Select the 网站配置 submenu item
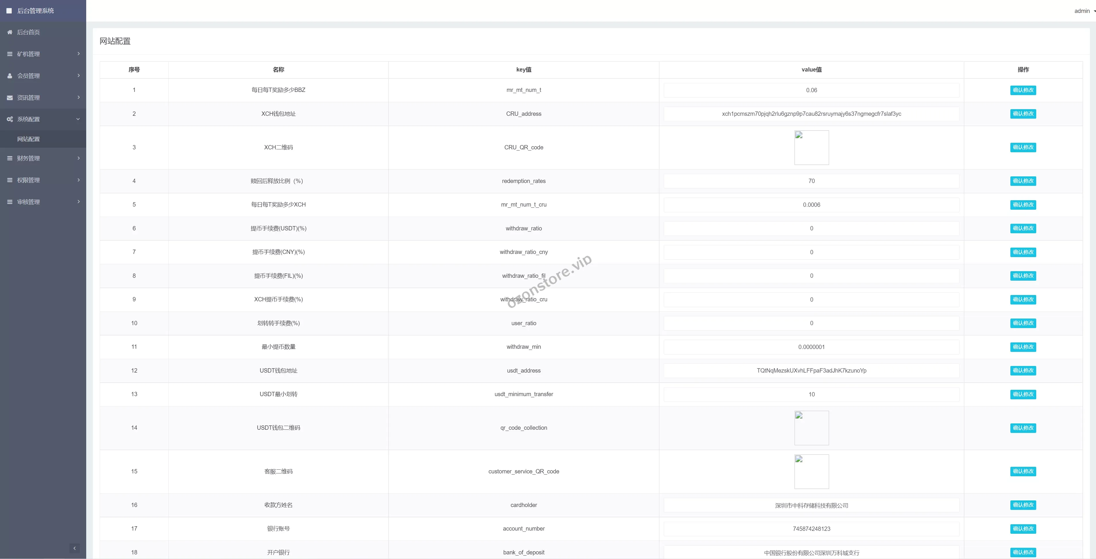 click(x=28, y=139)
